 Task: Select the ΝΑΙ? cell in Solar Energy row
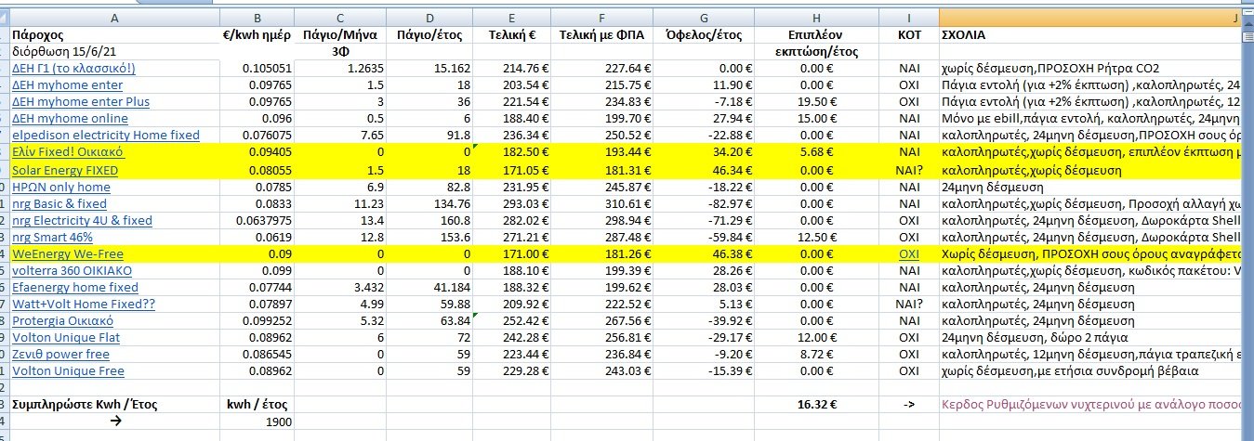tap(909, 171)
